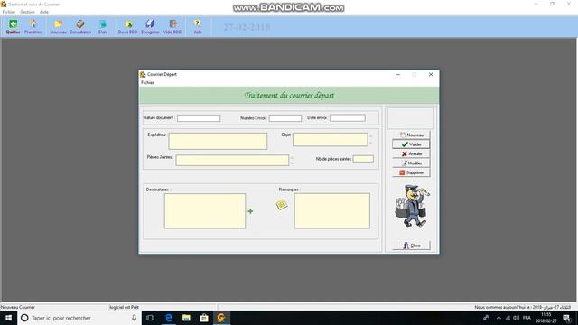Click the volume icon in system tray
This screenshot has height=325, width=578.
click(516, 318)
